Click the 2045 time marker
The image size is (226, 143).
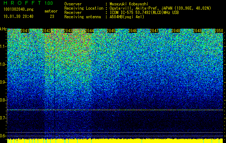111,31
